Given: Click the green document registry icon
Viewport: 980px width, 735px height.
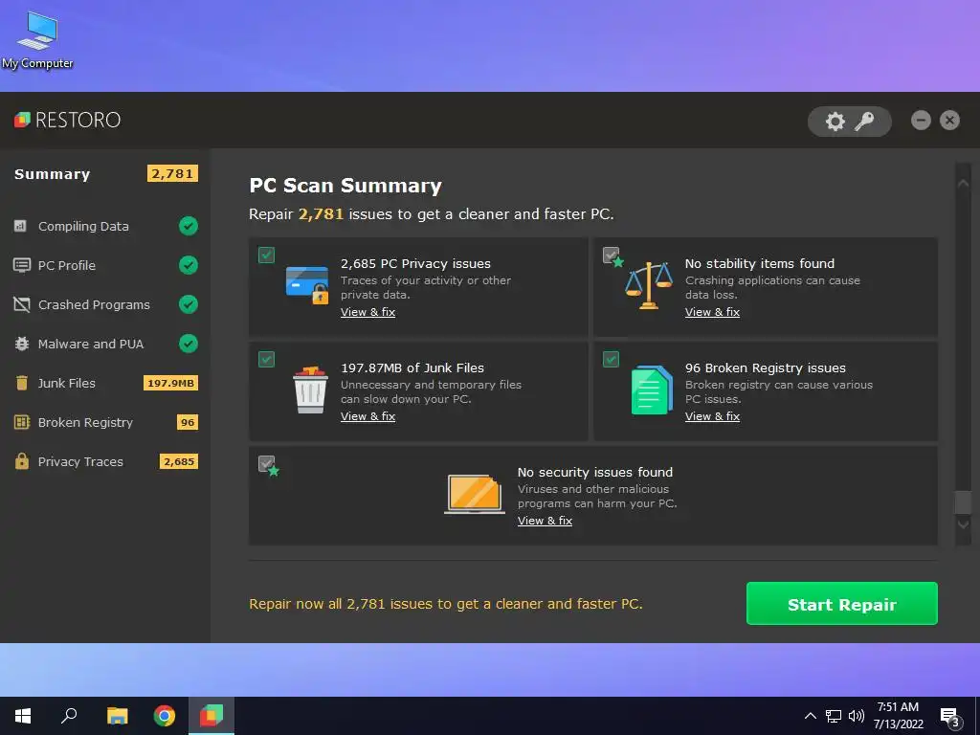Looking at the screenshot, I should coord(652,390).
